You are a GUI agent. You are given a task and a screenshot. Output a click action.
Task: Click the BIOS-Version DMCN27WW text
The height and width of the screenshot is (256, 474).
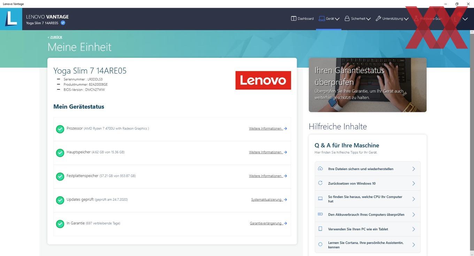pos(84,90)
